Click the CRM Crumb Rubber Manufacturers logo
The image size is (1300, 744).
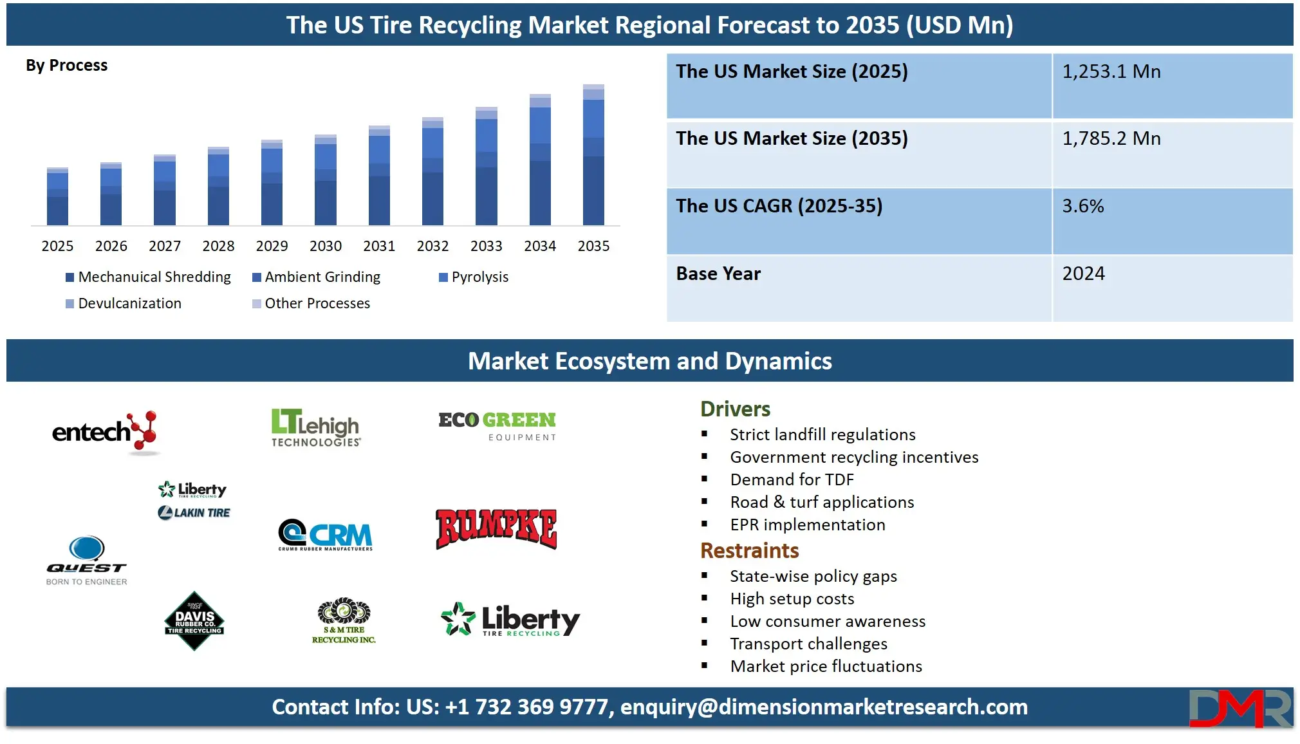(326, 535)
